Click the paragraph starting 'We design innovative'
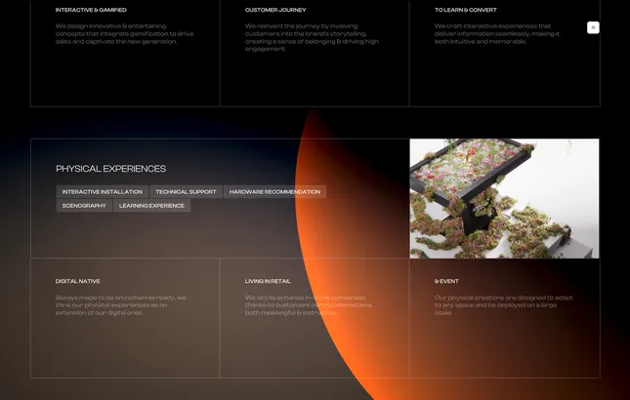This screenshot has width=630, height=400. pyautogui.click(x=125, y=34)
